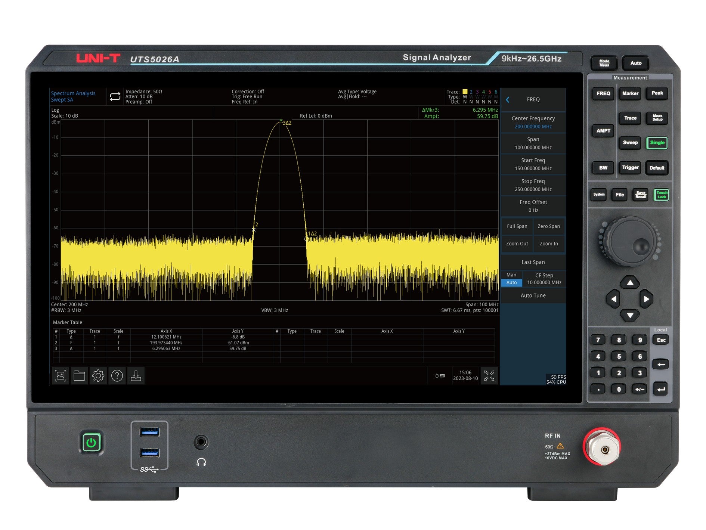Open settings via the gear icon
The image size is (706, 530).
tap(98, 376)
